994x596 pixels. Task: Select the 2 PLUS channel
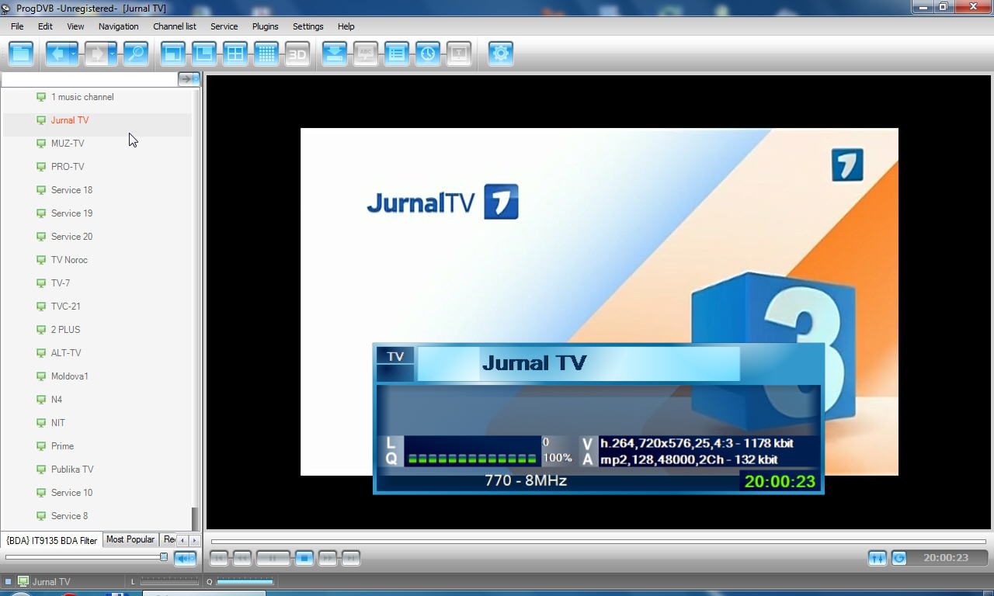pos(66,330)
